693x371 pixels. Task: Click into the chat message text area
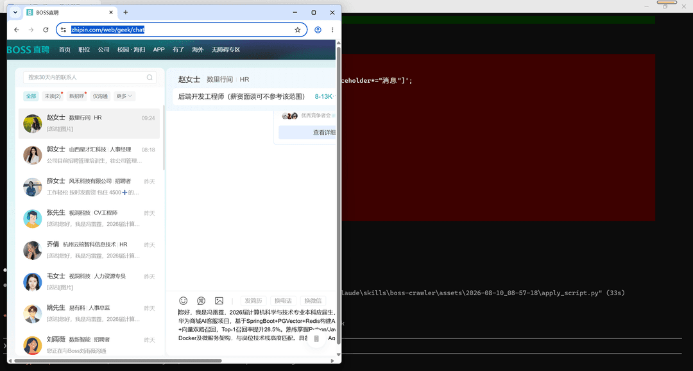[x=256, y=325]
